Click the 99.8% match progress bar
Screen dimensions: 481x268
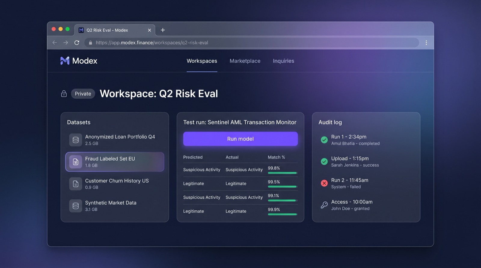(283, 173)
